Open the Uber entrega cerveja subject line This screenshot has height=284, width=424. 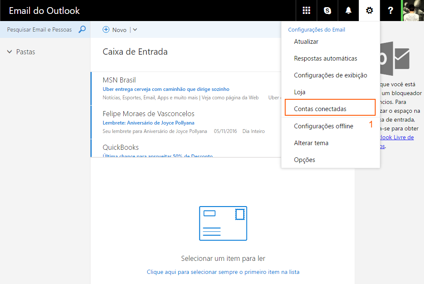pyautogui.click(x=166, y=89)
